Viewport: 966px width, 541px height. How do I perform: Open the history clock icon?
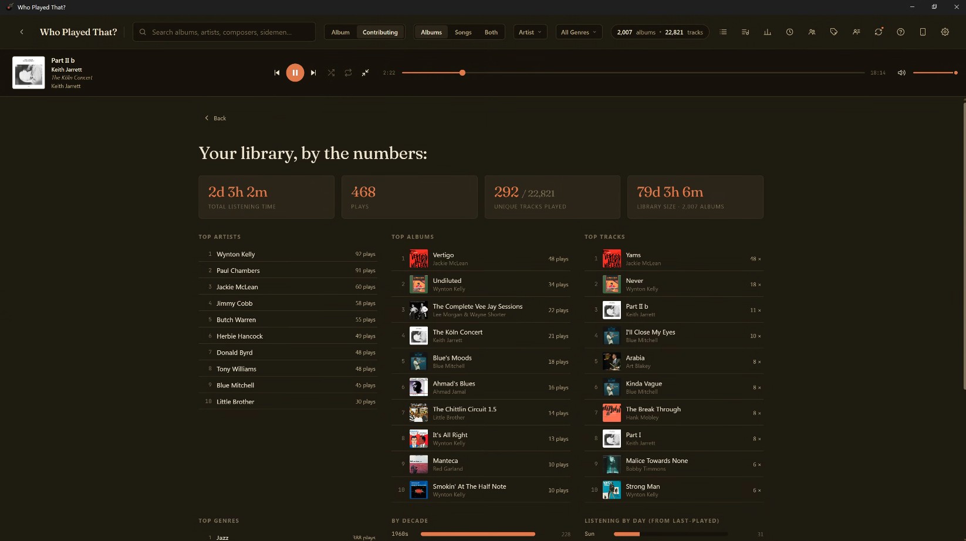pos(789,32)
